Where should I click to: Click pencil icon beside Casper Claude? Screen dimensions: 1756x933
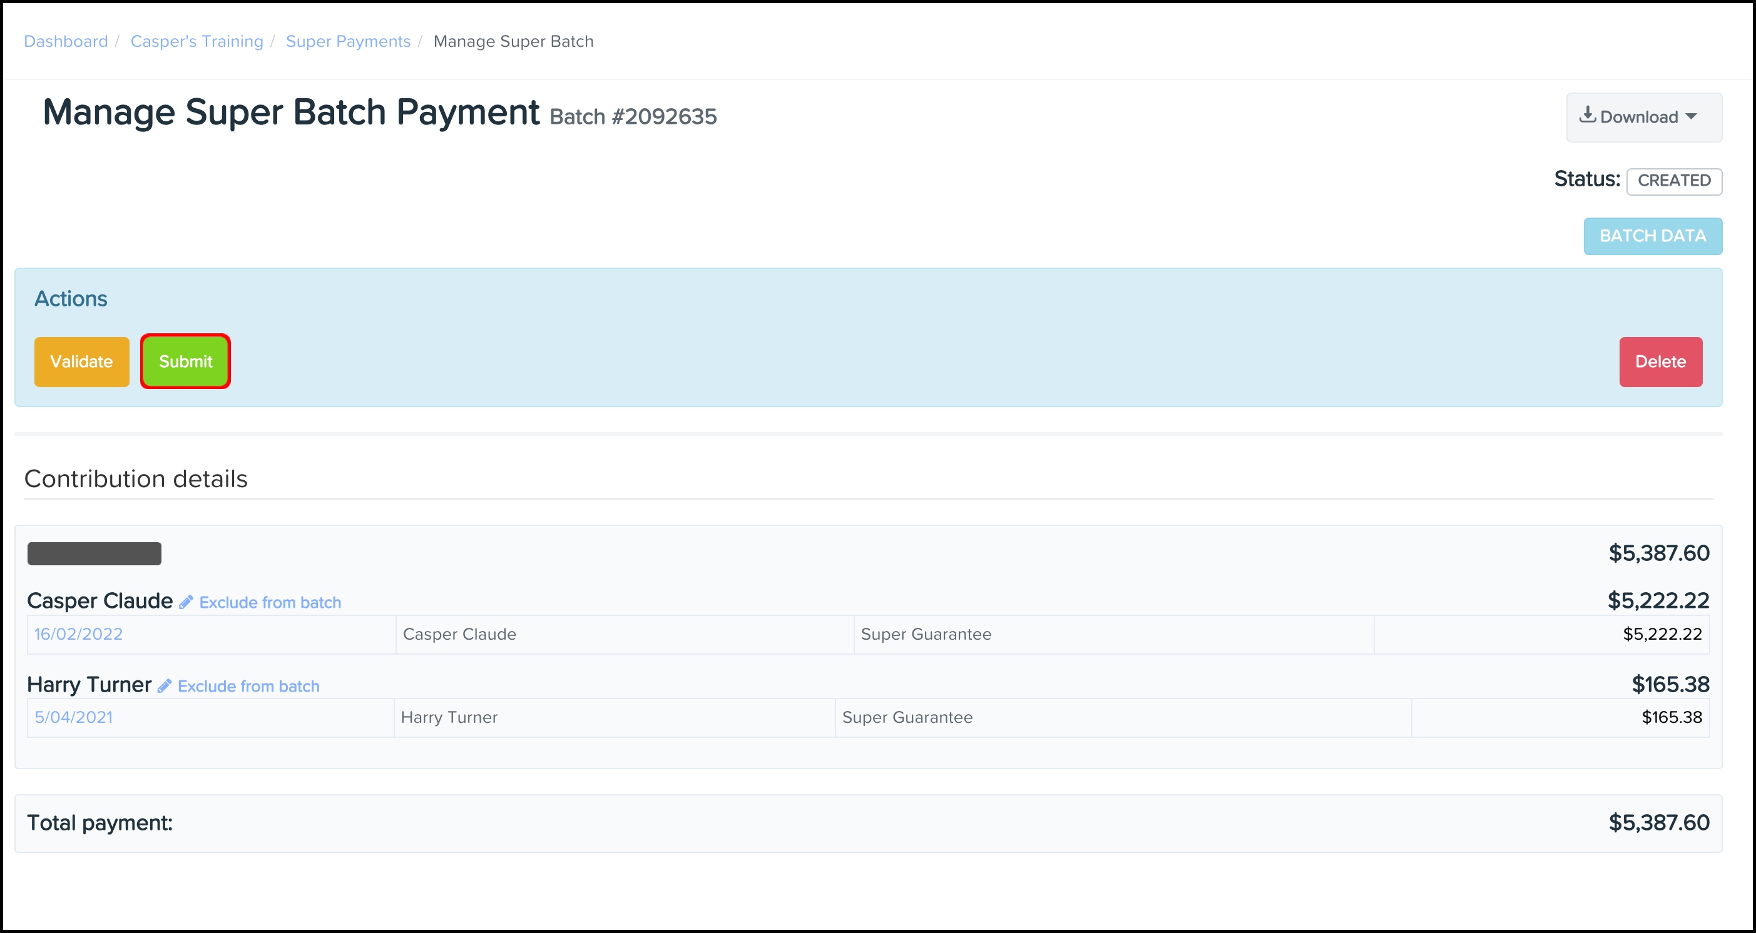coord(185,602)
